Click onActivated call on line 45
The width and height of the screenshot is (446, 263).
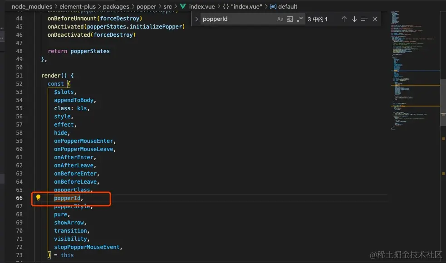116,27
